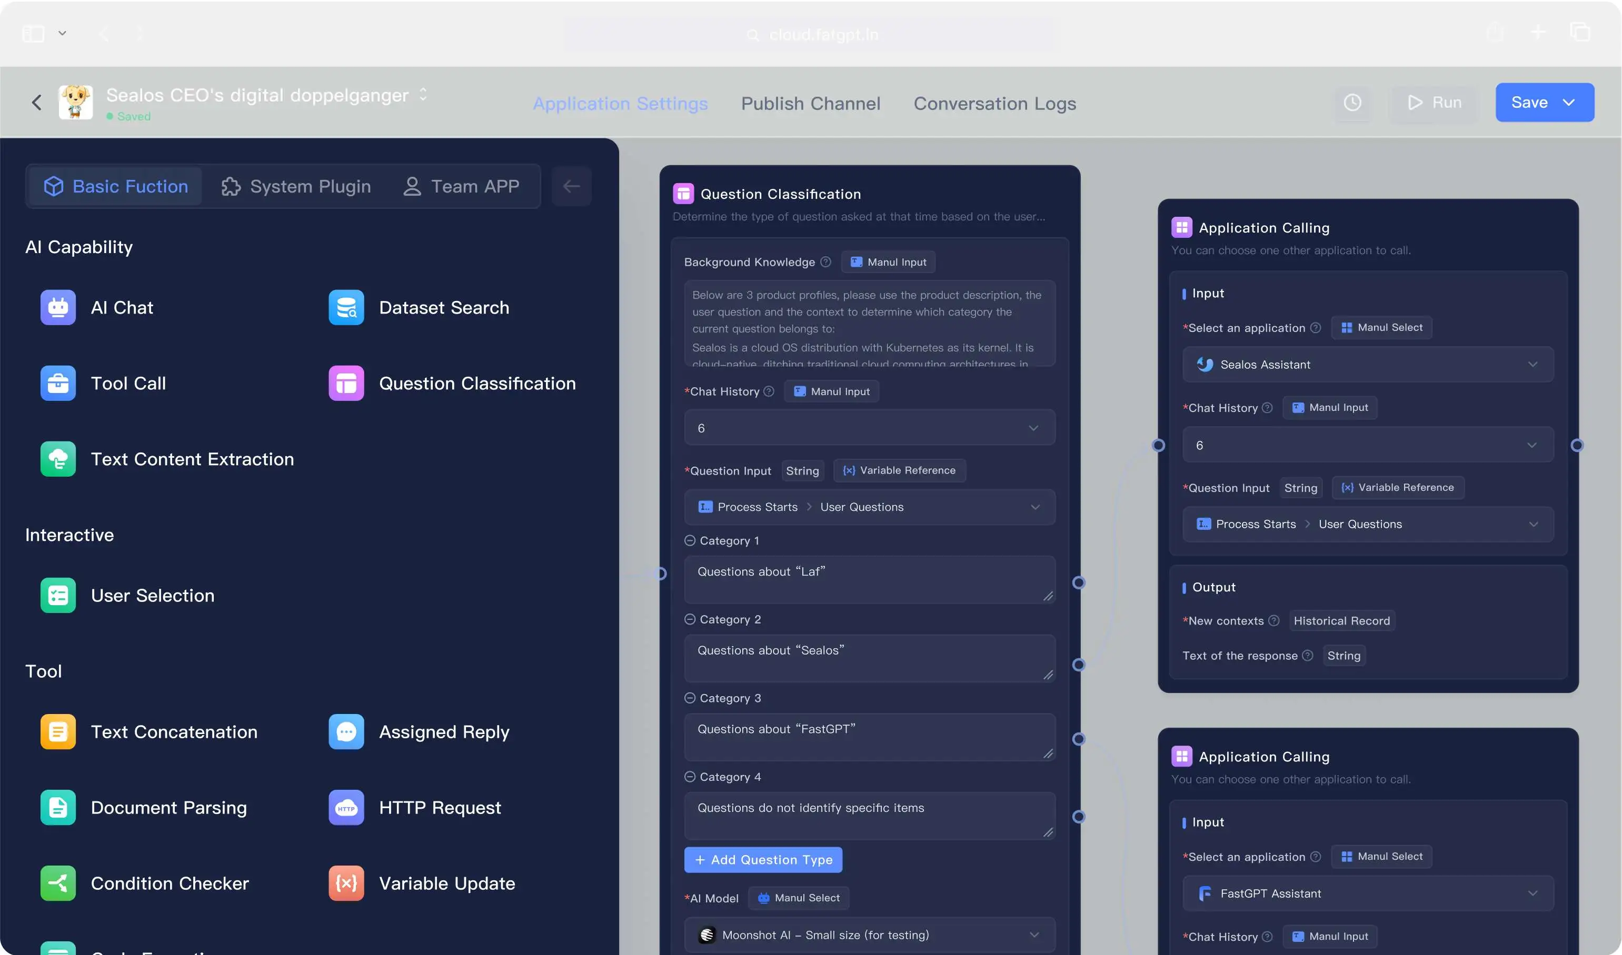Click the browser sidebar toggle icon
The height and width of the screenshot is (955, 1622).
pyautogui.click(x=34, y=34)
